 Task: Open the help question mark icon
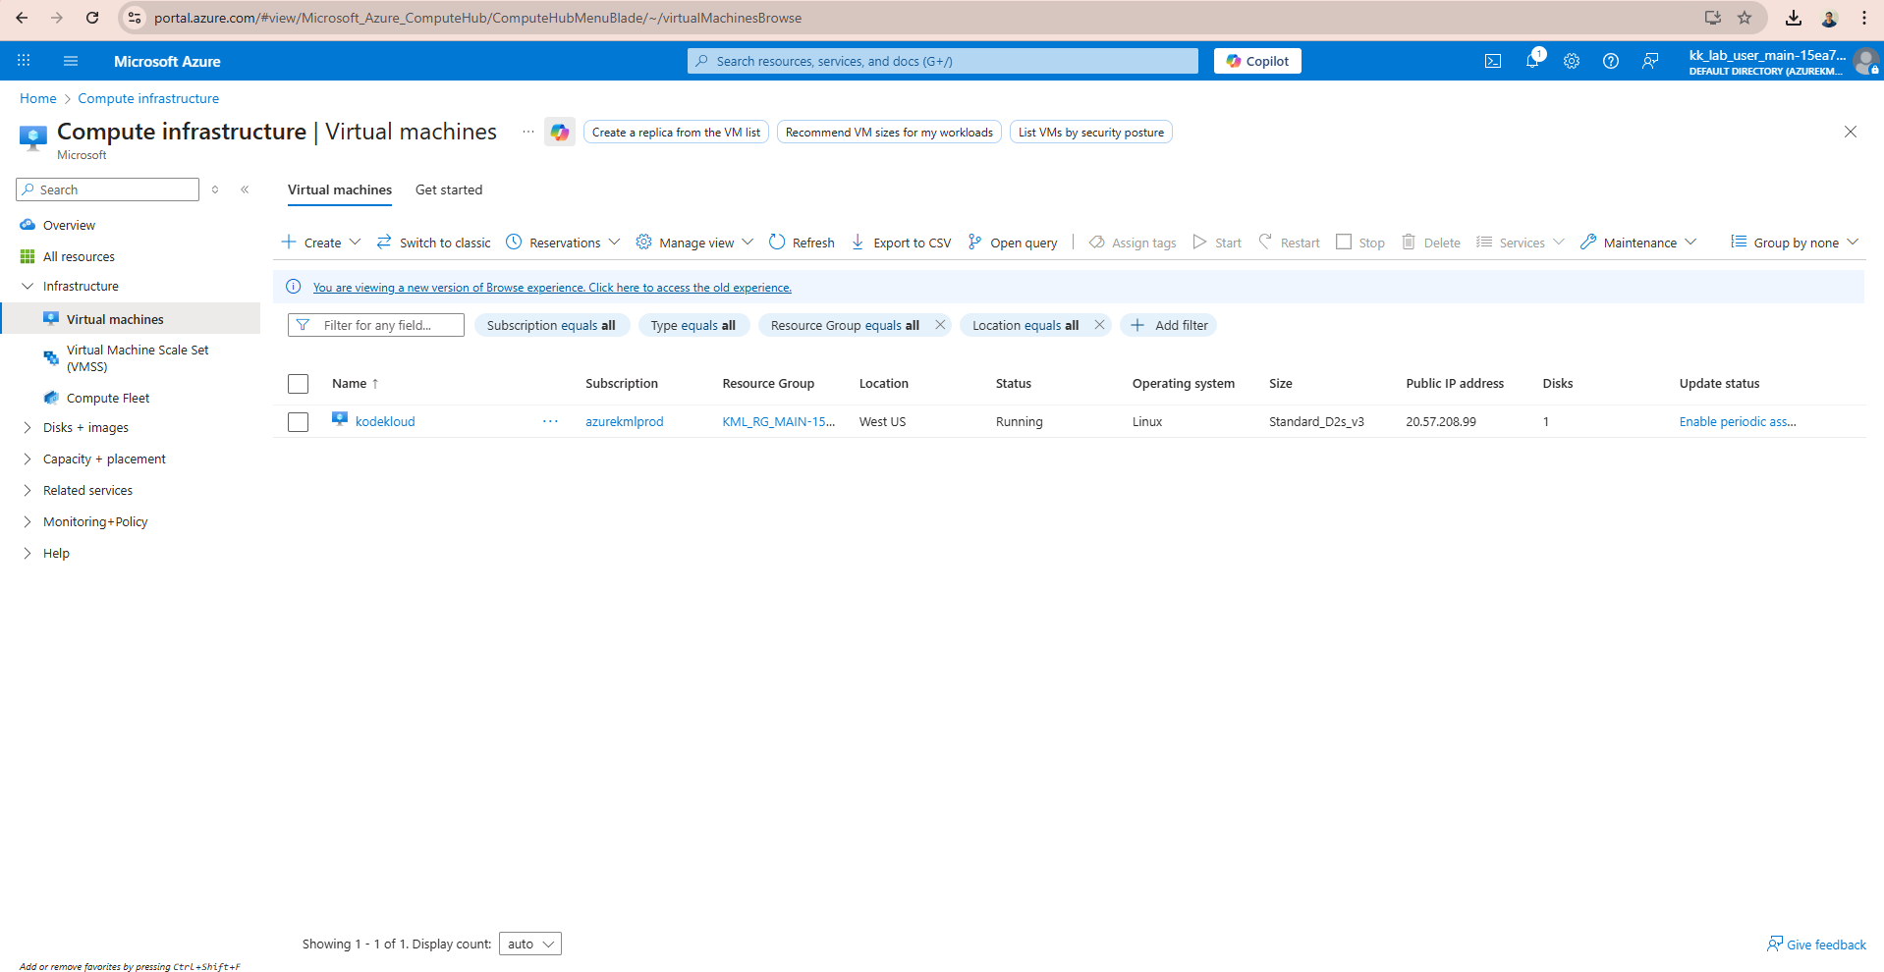(x=1611, y=61)
